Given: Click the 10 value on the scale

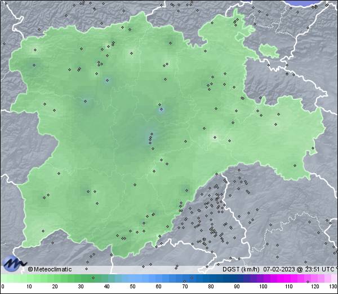Looking at the screenshot, I should tap(29, 287).
